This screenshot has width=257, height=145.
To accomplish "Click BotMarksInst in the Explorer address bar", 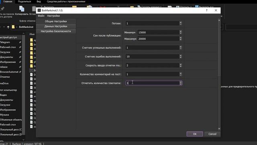I will [x=26, y=27].
